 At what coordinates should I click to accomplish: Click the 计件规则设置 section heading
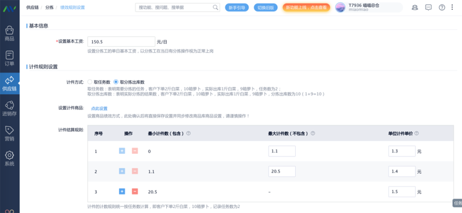pyautogui.click(x=43, y=67)
